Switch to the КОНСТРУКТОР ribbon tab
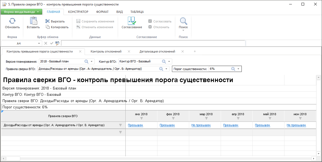The image size is (322, 162). (x=78, y=12)
